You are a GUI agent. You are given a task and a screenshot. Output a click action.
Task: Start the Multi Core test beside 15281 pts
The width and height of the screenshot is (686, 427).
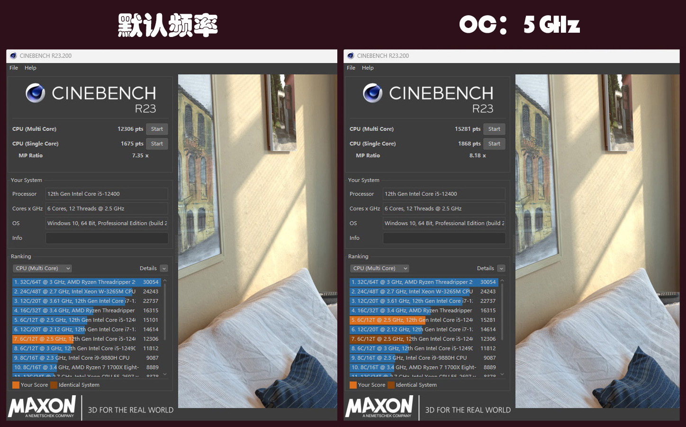(x=494, y=129)
